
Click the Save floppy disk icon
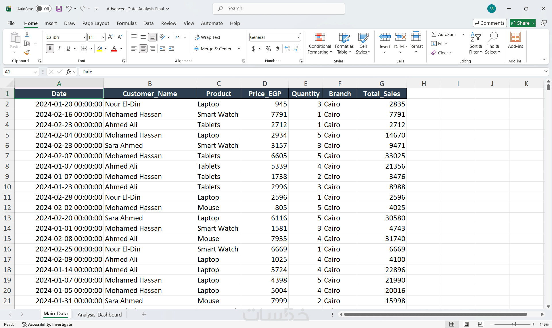[59, 9]
